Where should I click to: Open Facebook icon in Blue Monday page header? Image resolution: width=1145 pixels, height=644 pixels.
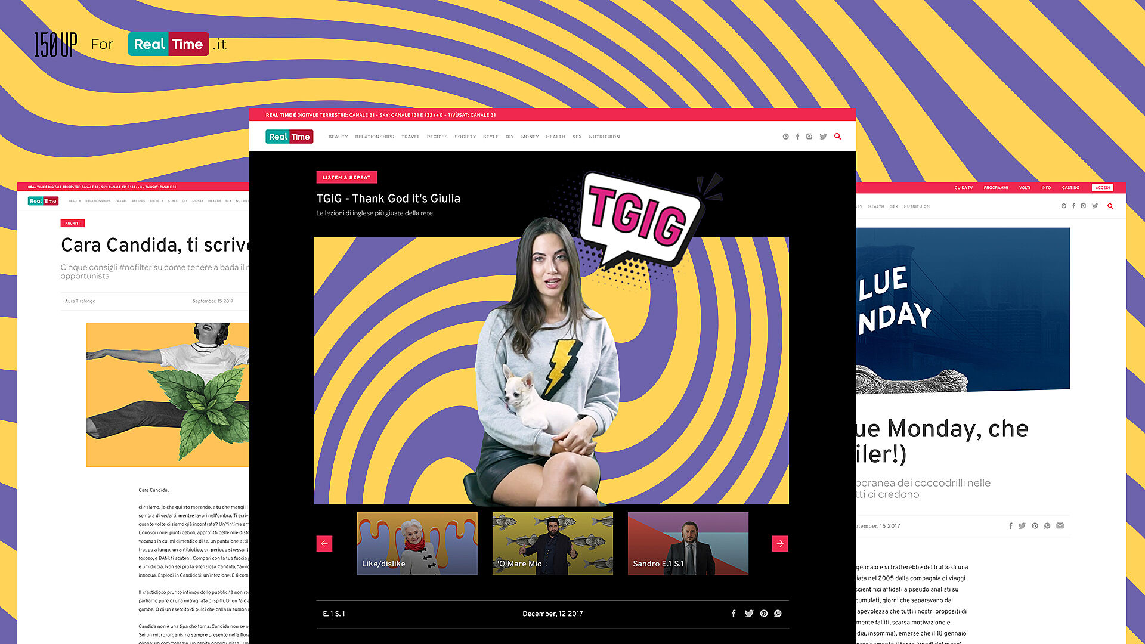pyautogui.click(x=1073, y=206)
